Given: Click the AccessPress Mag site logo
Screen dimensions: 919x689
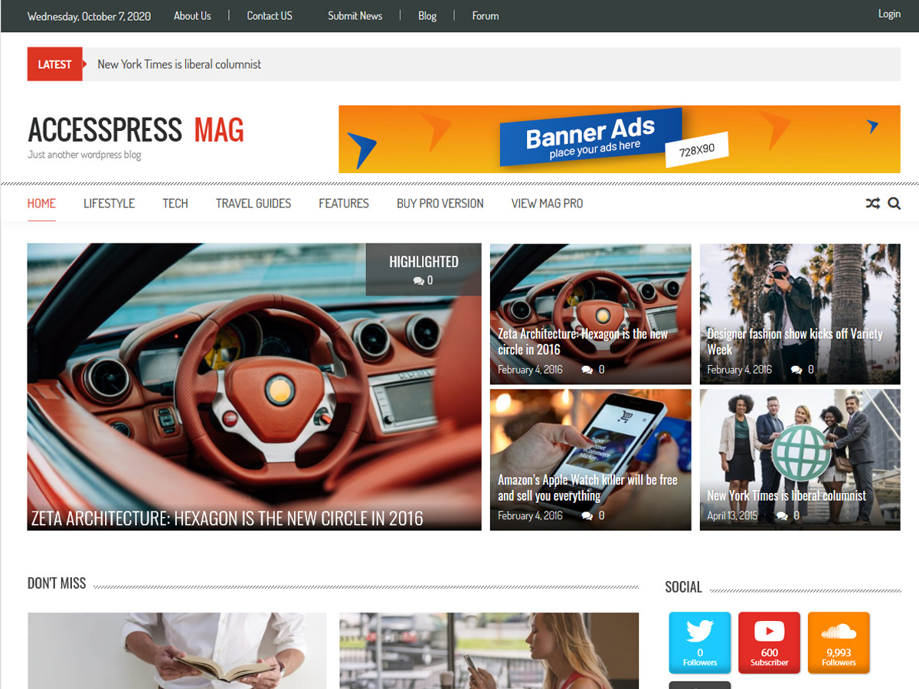Looking at the screenshot, I should tap(136, 131).
